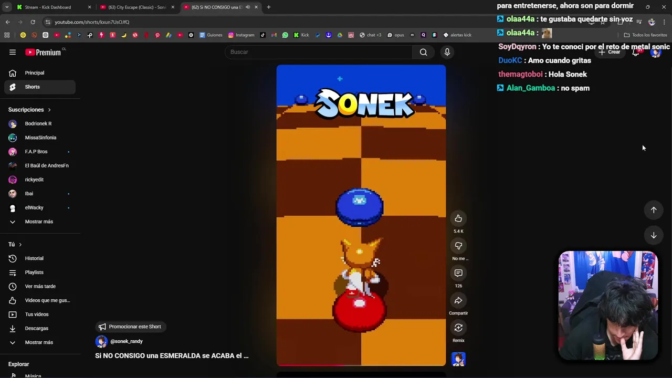Expand Mostrar más under Tú
The height and width of the screenshot is (378, 672).
click(40, 342)
